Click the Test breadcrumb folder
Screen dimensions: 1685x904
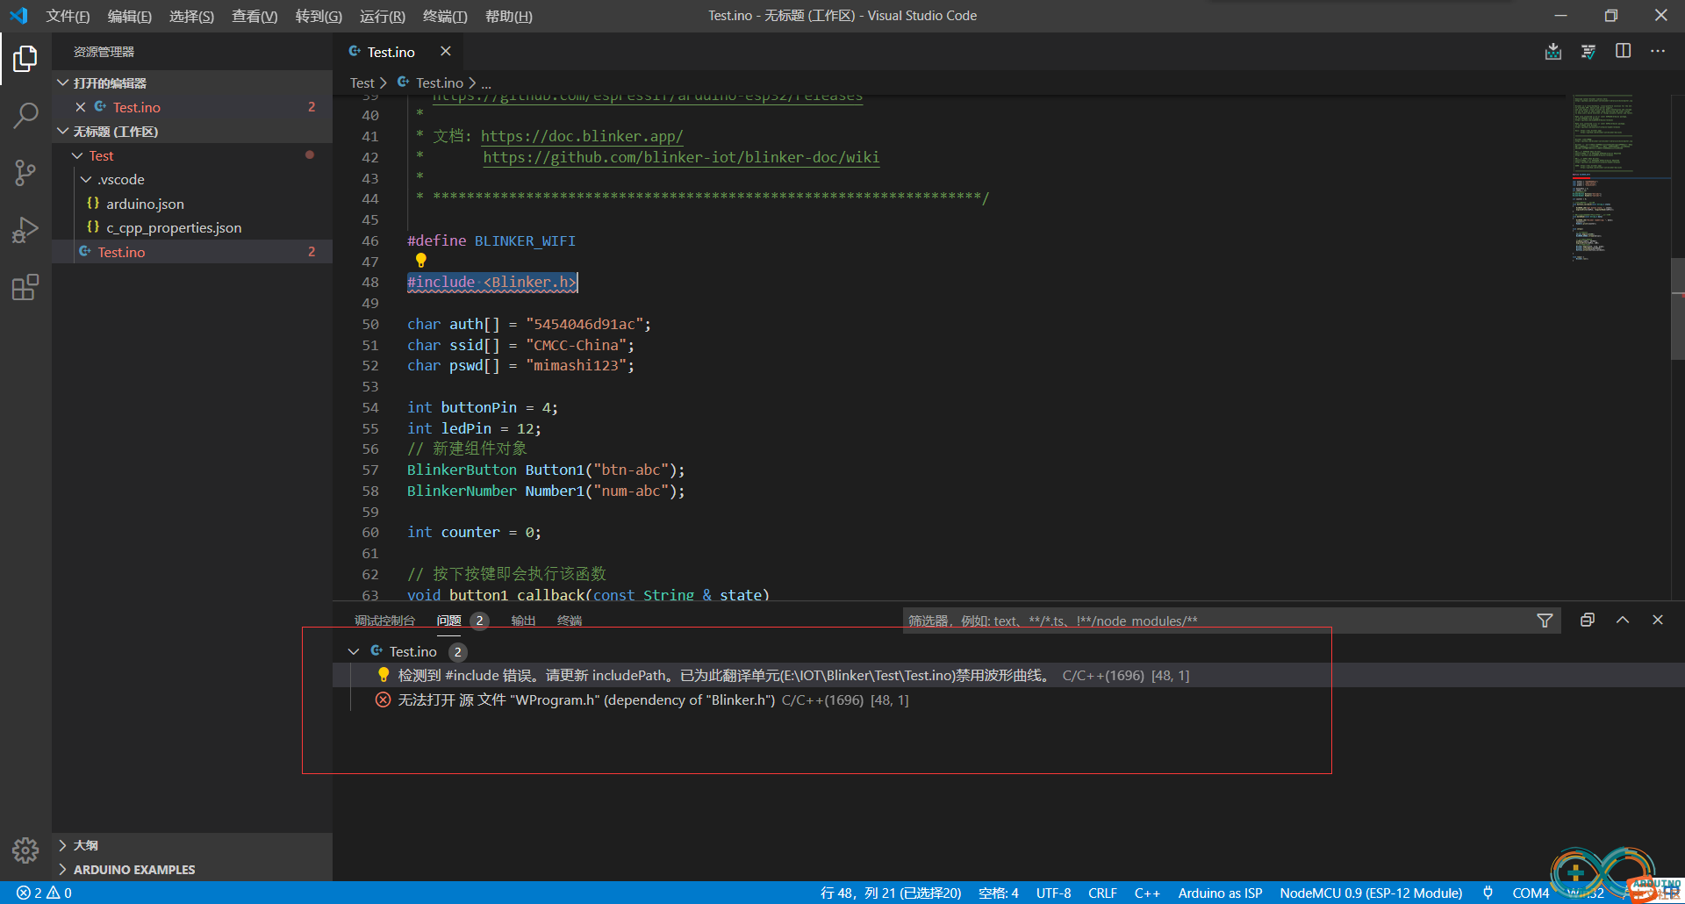[362, 83]
